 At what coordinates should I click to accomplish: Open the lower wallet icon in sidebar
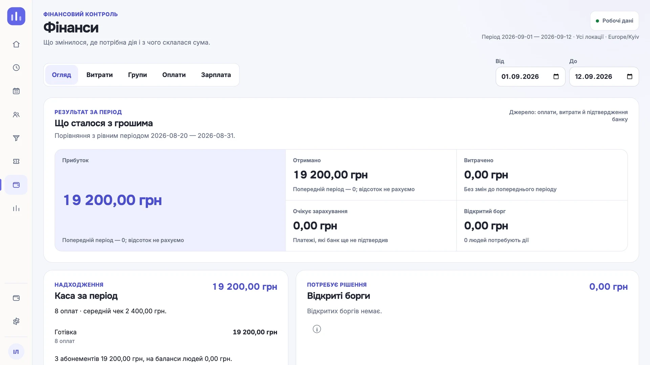tap(16, 298)
